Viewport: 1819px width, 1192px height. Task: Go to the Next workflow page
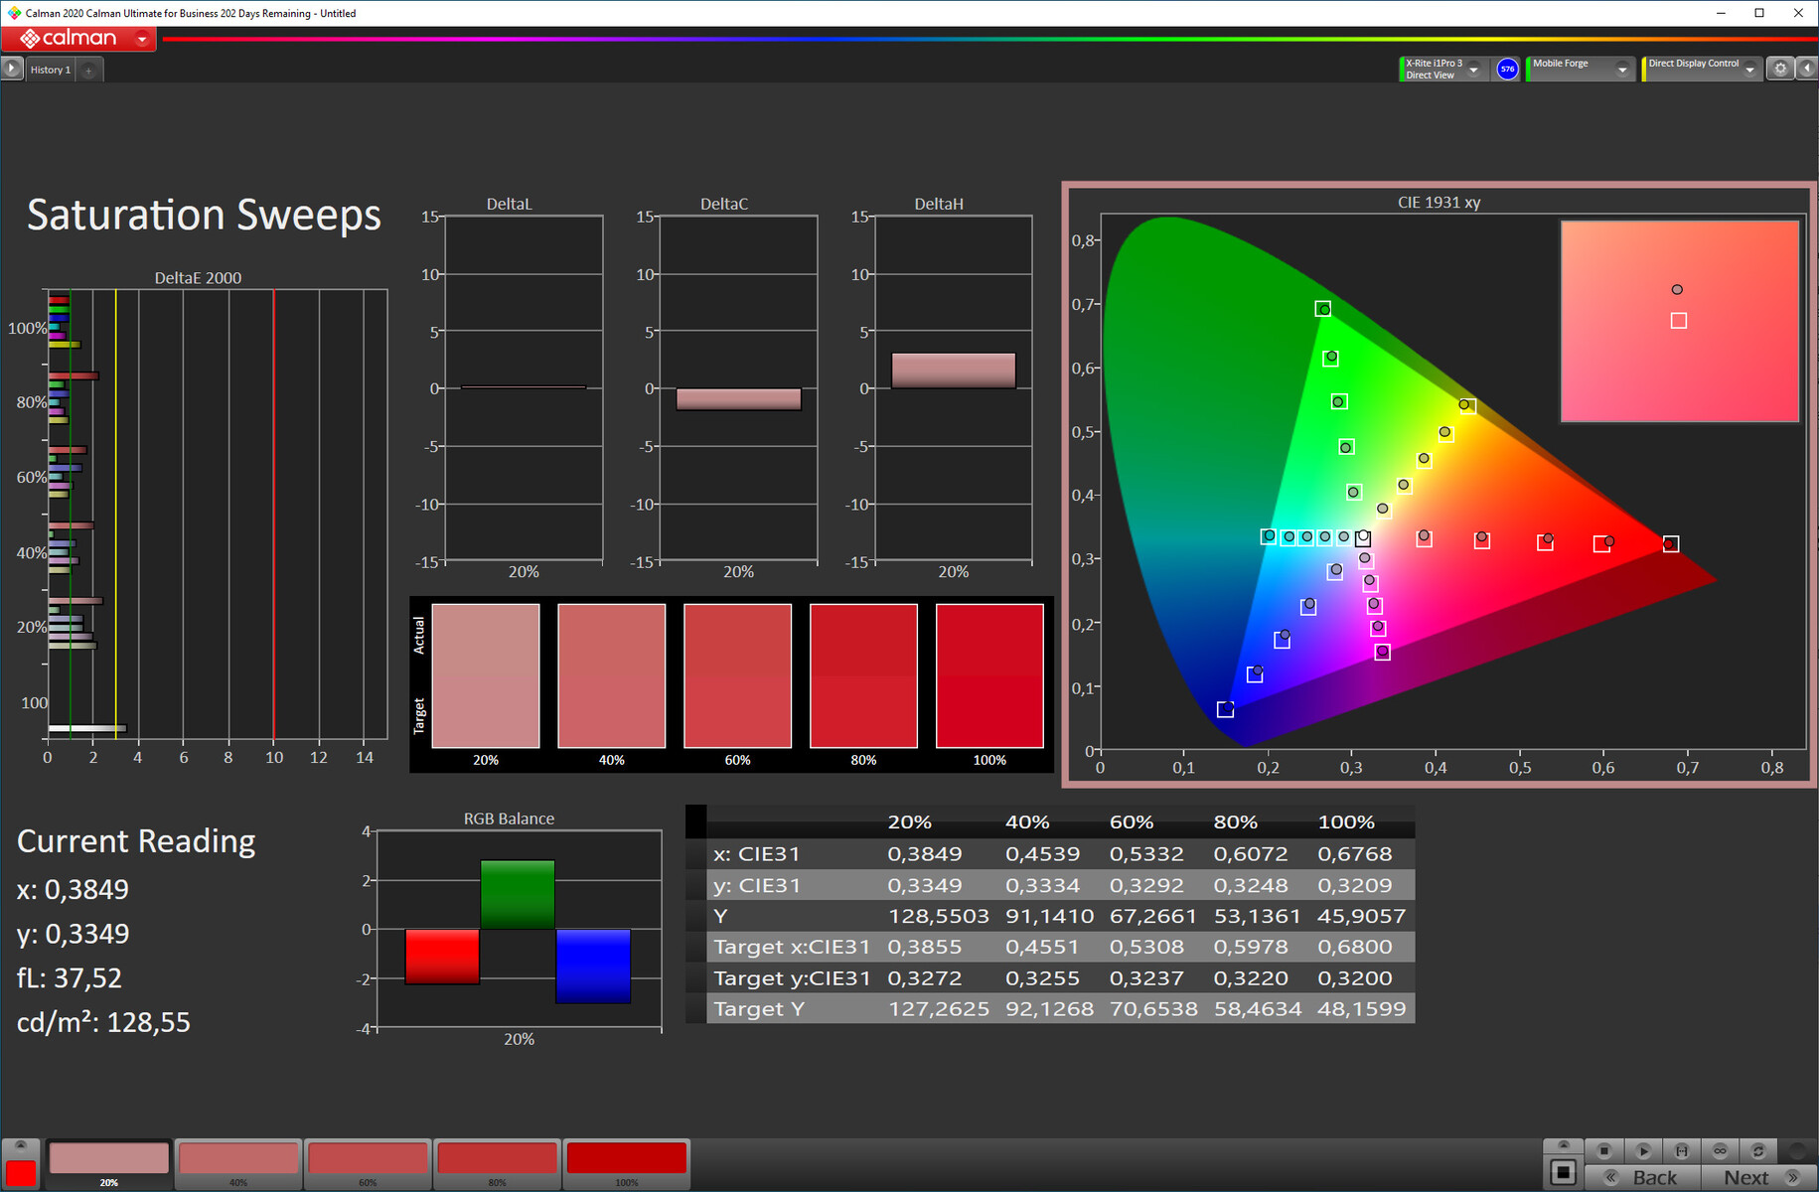click(x=1759, y=1178)
